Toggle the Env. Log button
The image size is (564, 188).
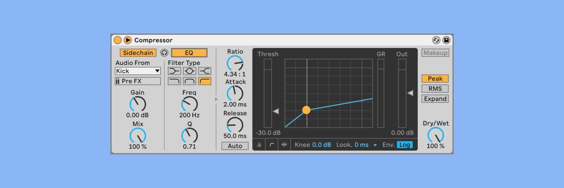point(405,145)
